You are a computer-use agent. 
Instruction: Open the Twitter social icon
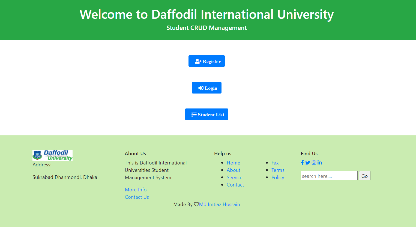click(x=308, y=163)
